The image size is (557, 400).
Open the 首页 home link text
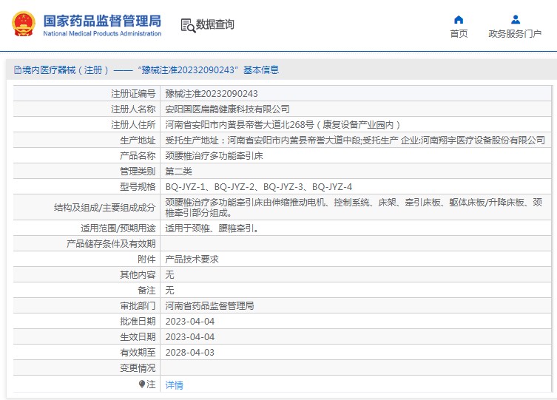click(x=459, y=34)
